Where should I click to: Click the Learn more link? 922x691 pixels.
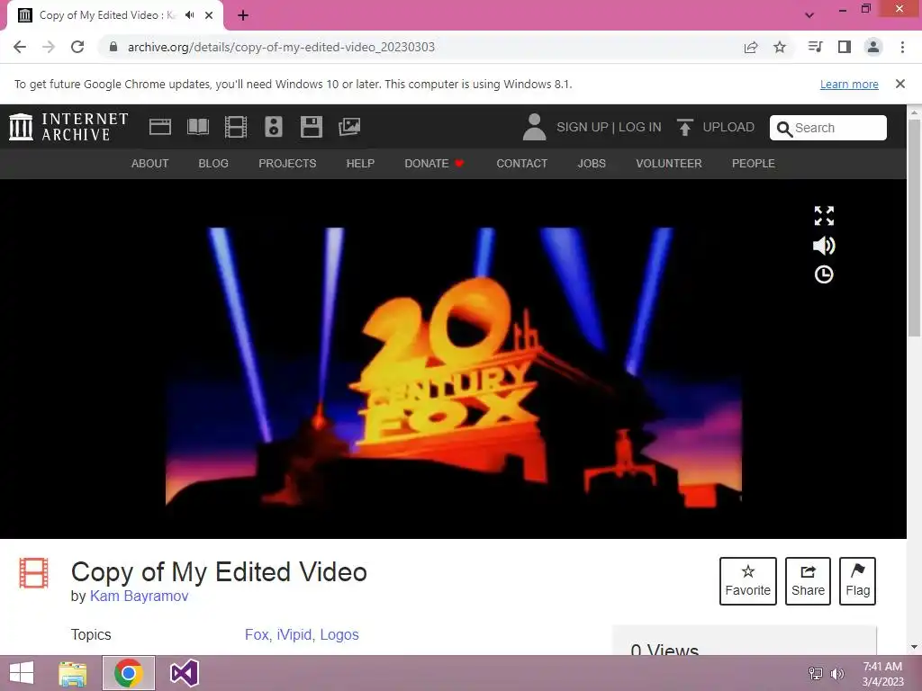click(849, 84)
